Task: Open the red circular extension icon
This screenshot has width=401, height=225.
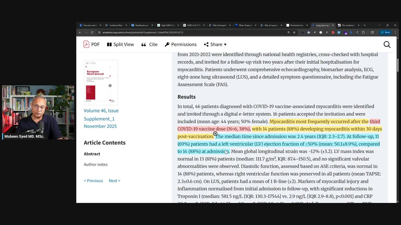Action: pyautogui.click(x=333, y=32)
